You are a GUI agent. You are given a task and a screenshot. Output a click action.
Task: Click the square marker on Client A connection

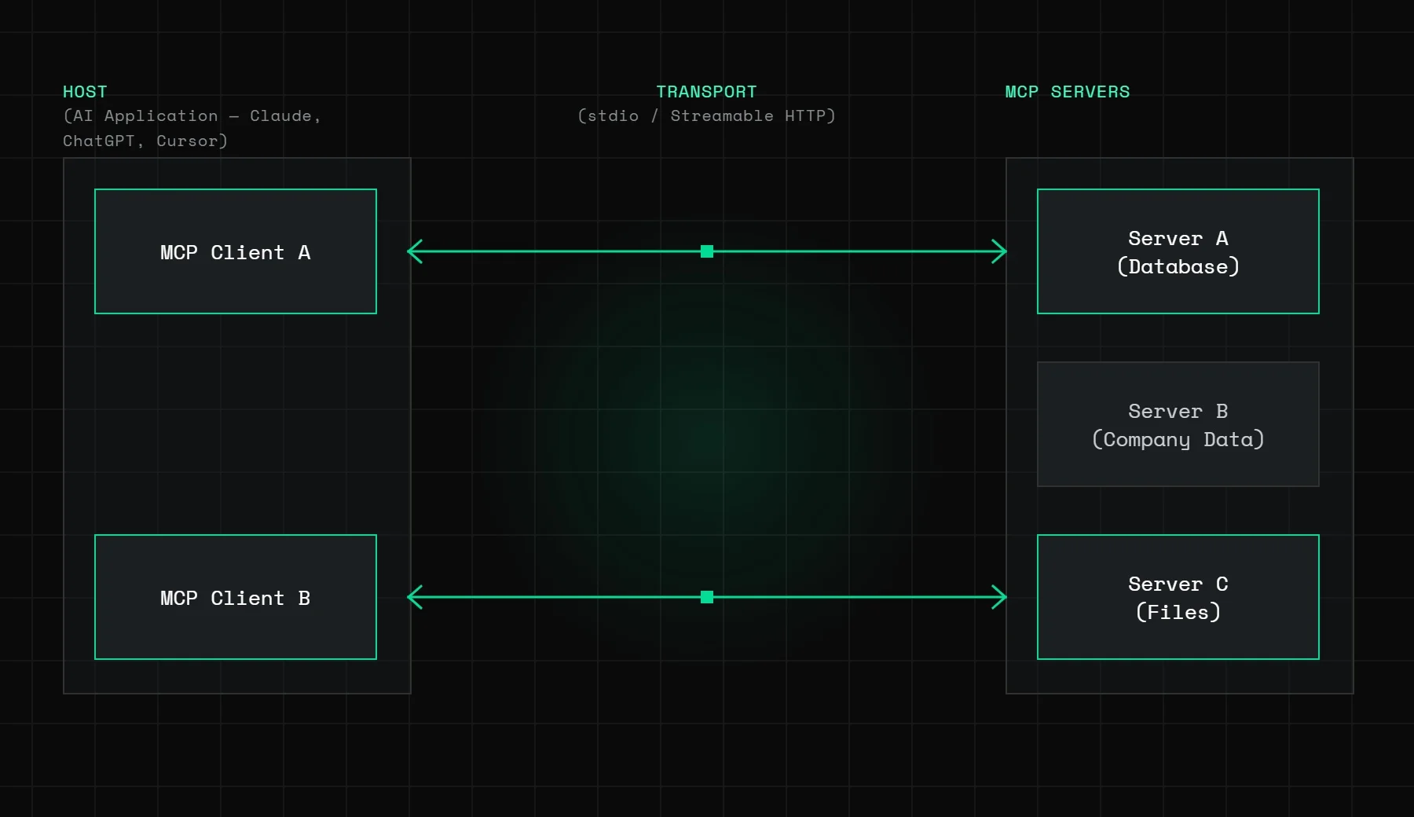pyautogui.click(x=707, y=251)
